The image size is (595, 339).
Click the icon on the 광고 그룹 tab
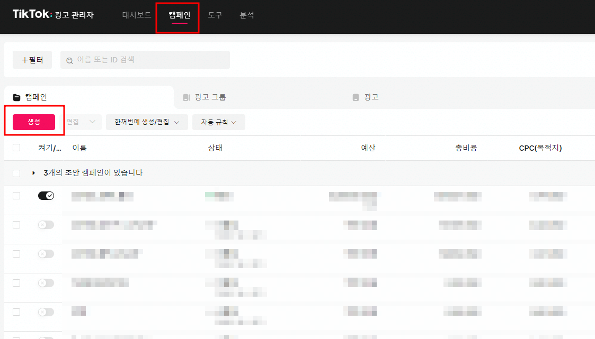[x=186, y=97]
